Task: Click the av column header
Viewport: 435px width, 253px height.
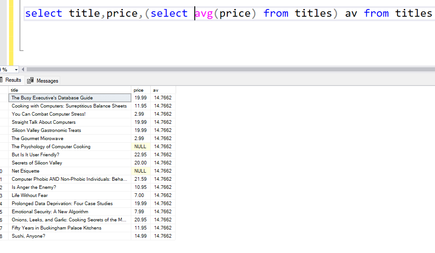Action: [163, 90]
